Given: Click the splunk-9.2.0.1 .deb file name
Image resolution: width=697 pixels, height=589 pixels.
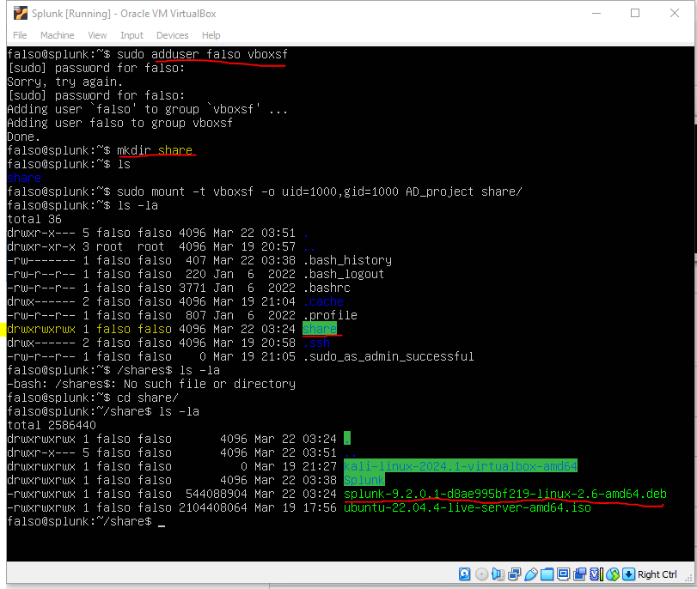Looking at the screenshot, I should point(505,494).
